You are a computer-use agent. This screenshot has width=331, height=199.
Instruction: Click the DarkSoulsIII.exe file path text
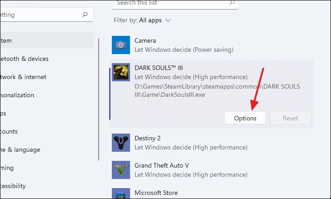217,90
